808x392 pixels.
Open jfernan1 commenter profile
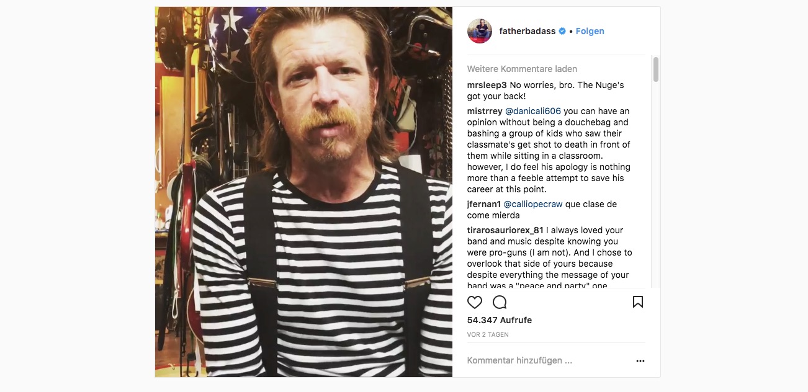(x=484, y=204)
